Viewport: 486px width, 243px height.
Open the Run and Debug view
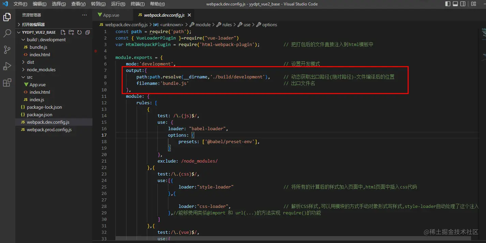[7, 66]
